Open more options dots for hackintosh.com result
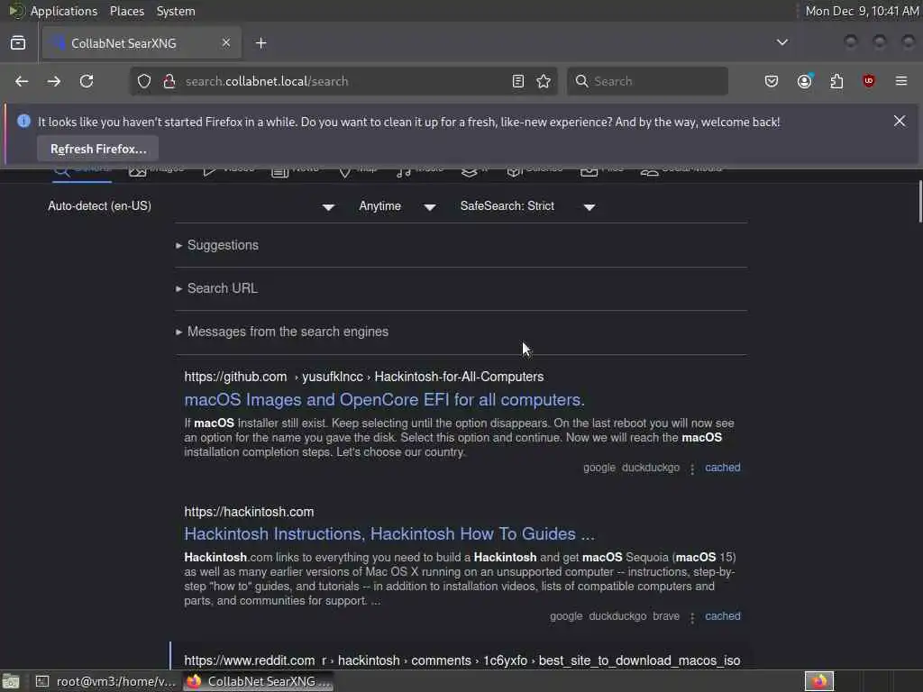The image size is (923, 692). point(692,617)
